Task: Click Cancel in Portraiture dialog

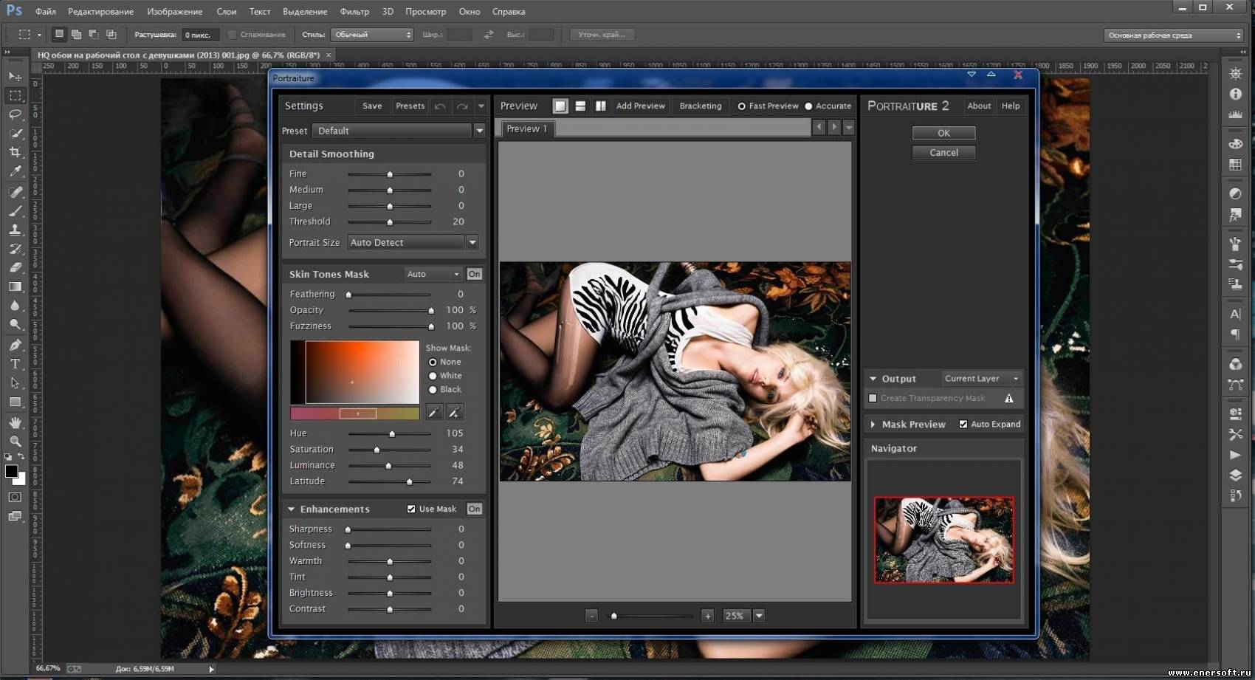Action: 943,153
